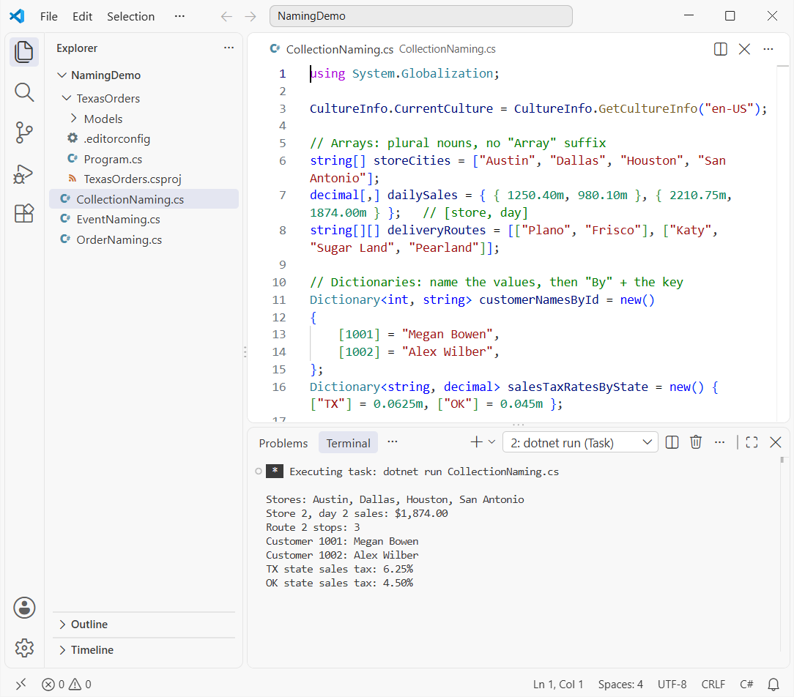Open the Accounts menu icon
The height and width of the screenshot is (697, 794).
23,608
